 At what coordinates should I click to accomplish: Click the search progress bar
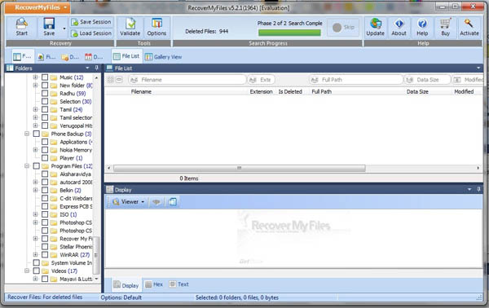[289, 33]
